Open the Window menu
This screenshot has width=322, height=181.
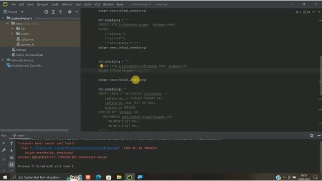(108, 5)
